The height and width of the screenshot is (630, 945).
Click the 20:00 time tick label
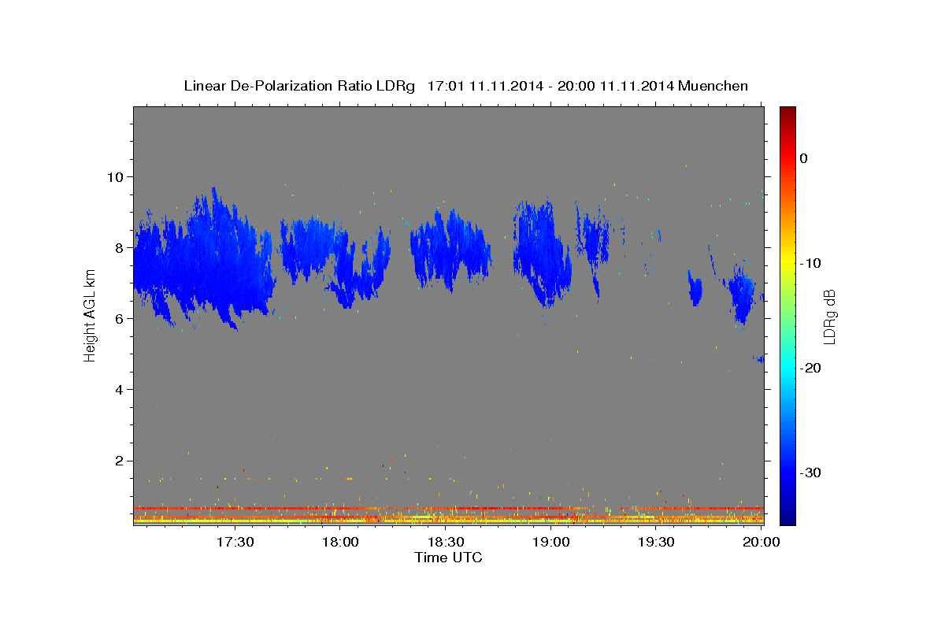pos(762,542)
